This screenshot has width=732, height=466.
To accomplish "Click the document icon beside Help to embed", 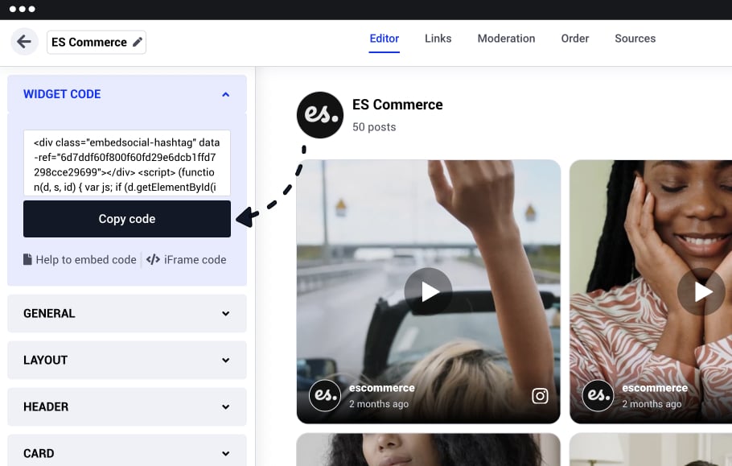I will [27, 260].
